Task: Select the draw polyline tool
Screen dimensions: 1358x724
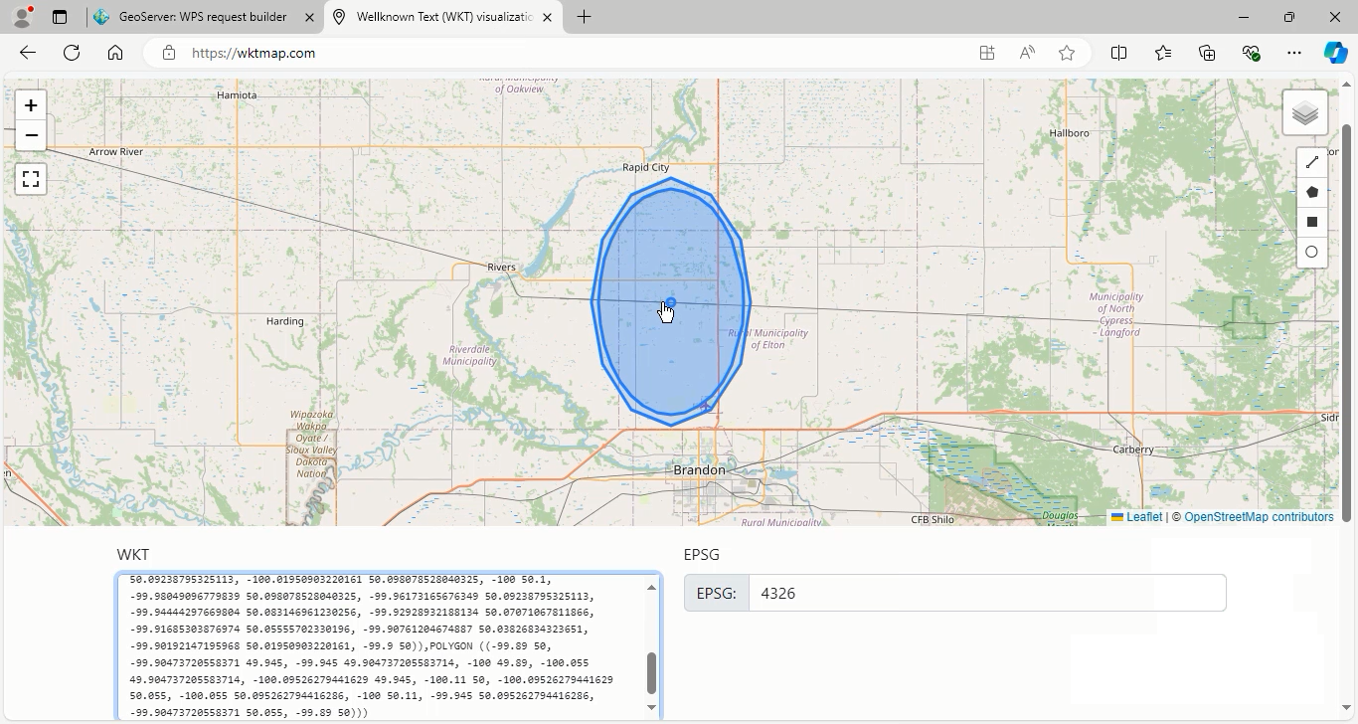Action: [1311, 162]
